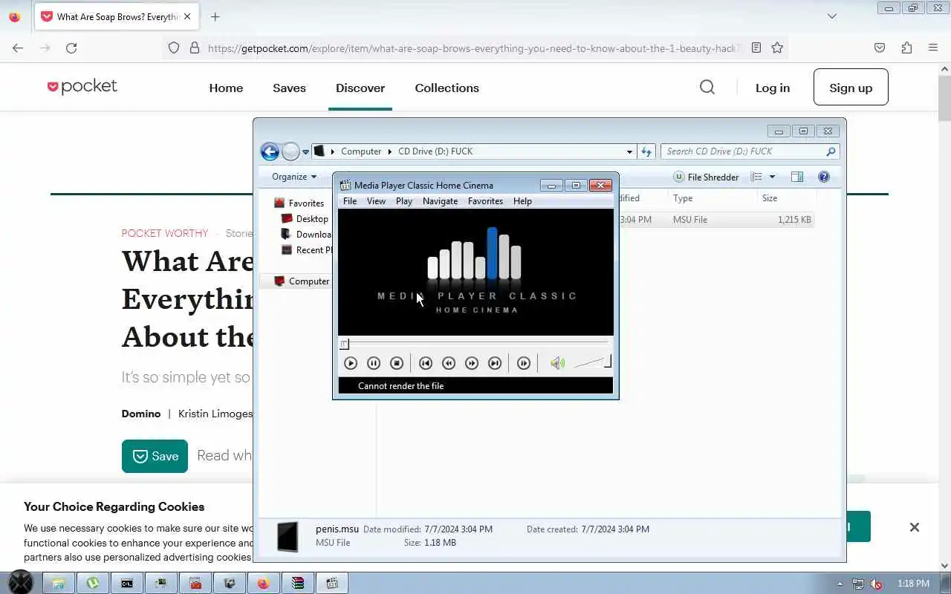This screenshot has width=951, height=594.
Task: Skip to previous track in player
Action: pyautogui.click(x=426, y=363)
